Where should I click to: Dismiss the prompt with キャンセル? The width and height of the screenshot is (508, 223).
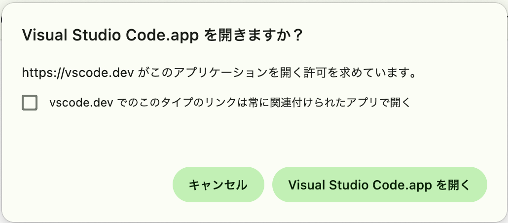[x=218, y=185]
